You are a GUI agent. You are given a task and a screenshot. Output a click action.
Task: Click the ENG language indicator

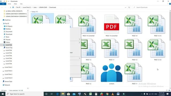[x=156, y=94]
